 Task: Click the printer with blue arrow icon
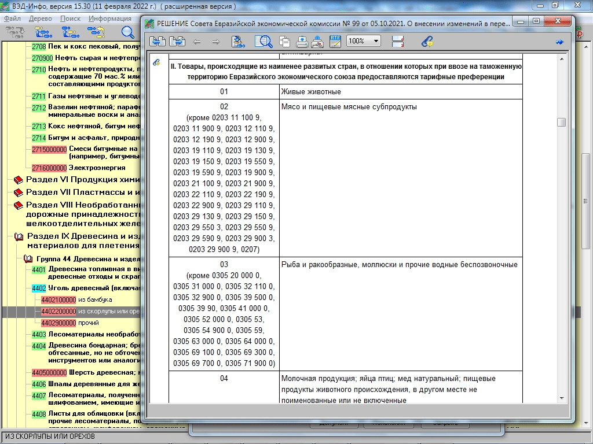[302, 42]
